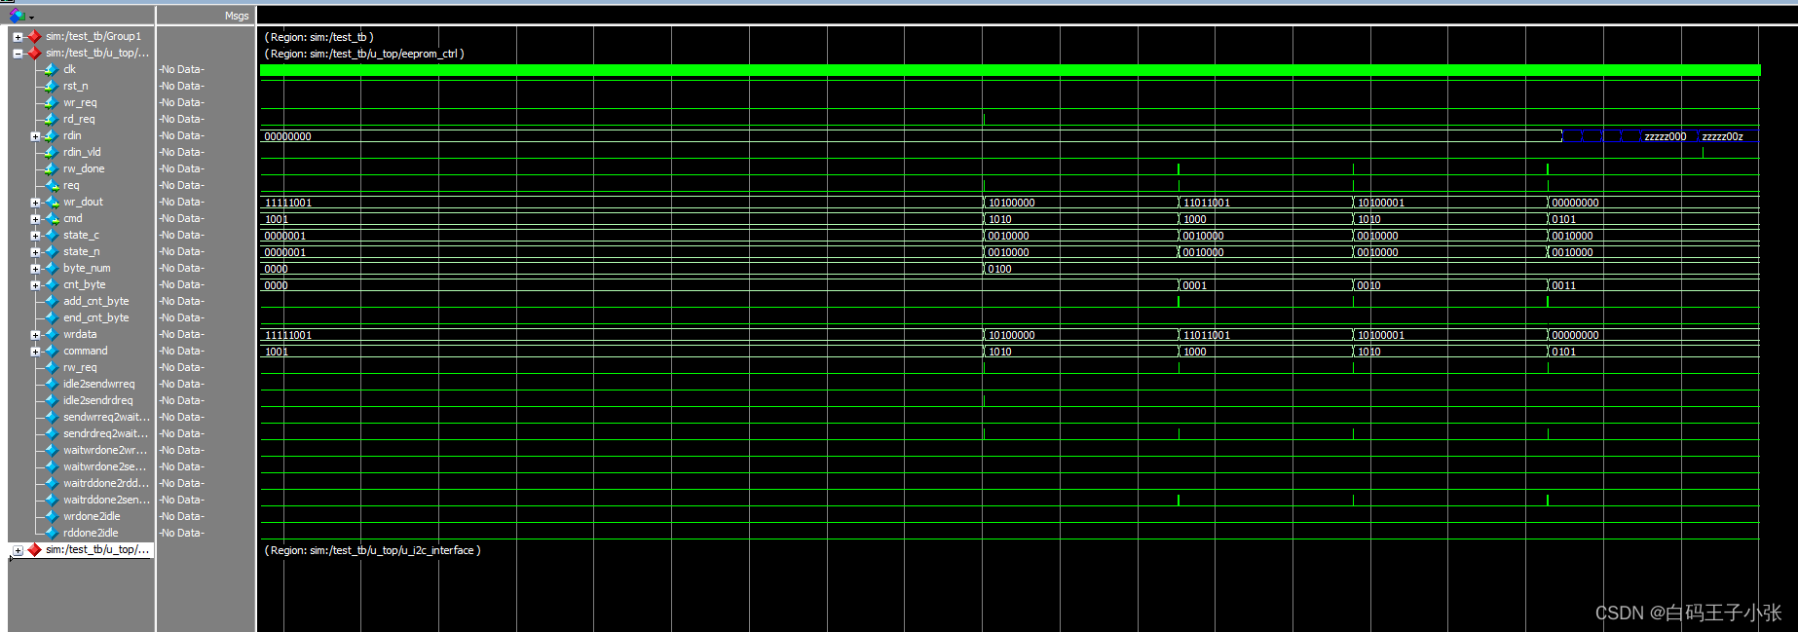Select the state_c signal name

[x=81, y=235]
